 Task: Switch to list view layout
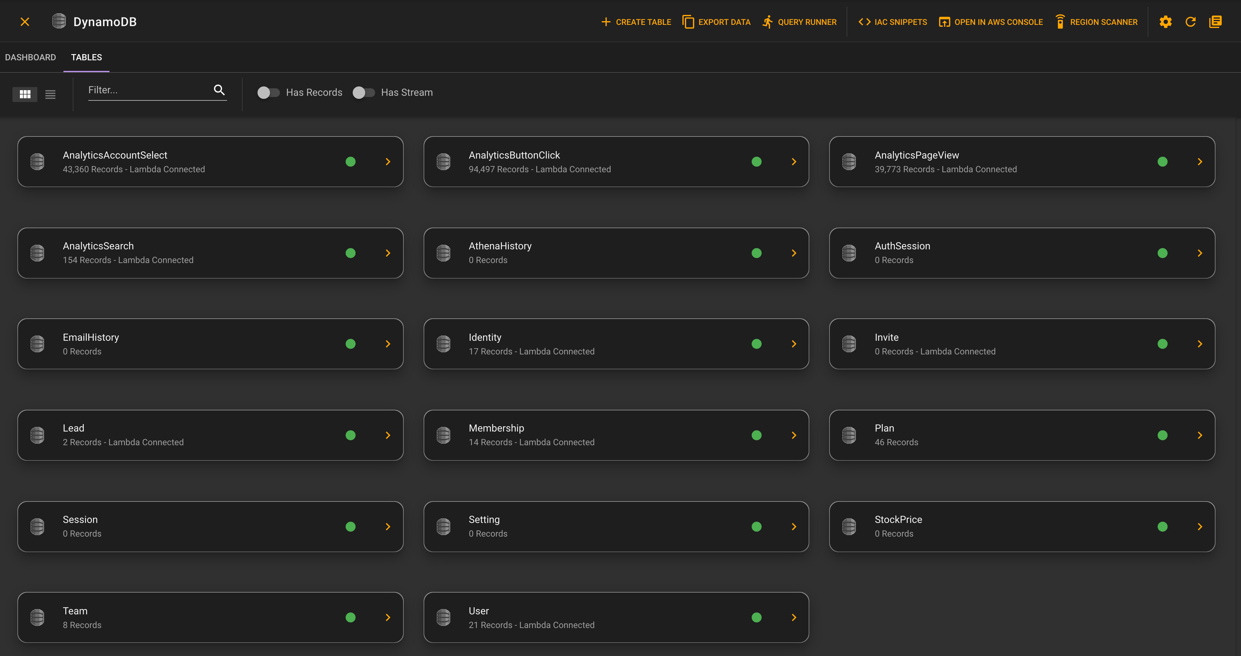(x=50, y=94)
